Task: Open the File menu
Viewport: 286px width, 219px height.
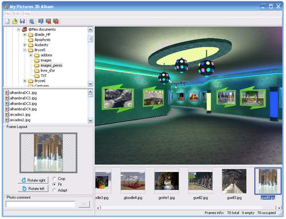Action: 7,14
